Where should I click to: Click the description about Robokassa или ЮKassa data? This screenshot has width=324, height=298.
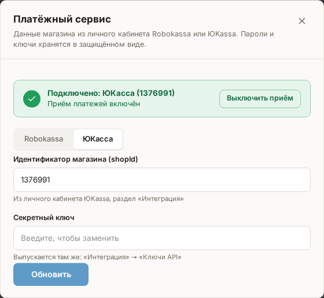click(143, 39)
